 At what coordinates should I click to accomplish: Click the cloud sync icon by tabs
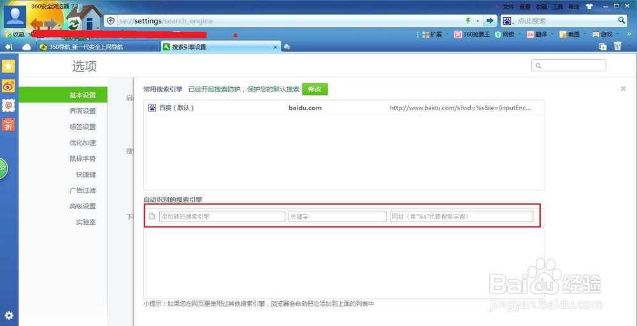pyautogui.click(x=26, y=46)
